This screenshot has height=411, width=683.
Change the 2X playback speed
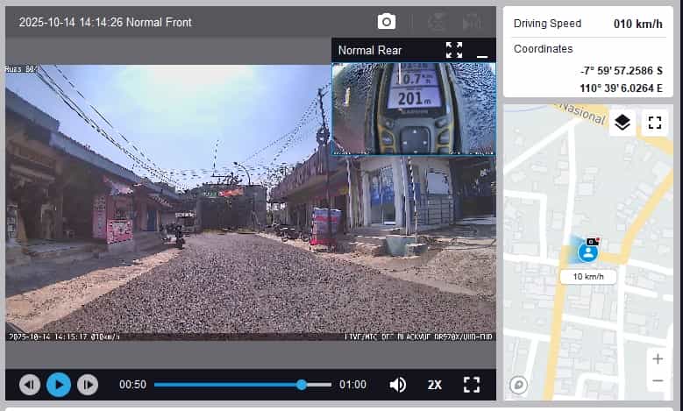(x=435, y=385)
